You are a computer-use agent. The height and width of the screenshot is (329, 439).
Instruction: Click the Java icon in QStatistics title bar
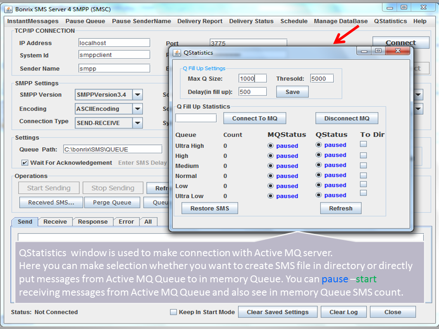(x=177, y=53)
